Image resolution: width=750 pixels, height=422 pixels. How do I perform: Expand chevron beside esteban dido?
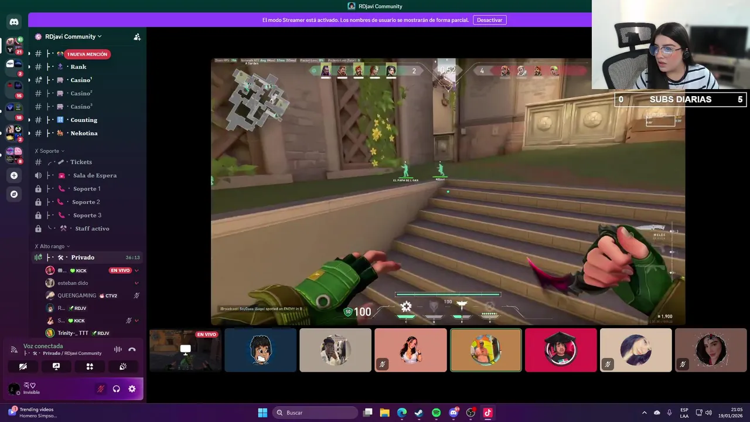pos(137,283)
